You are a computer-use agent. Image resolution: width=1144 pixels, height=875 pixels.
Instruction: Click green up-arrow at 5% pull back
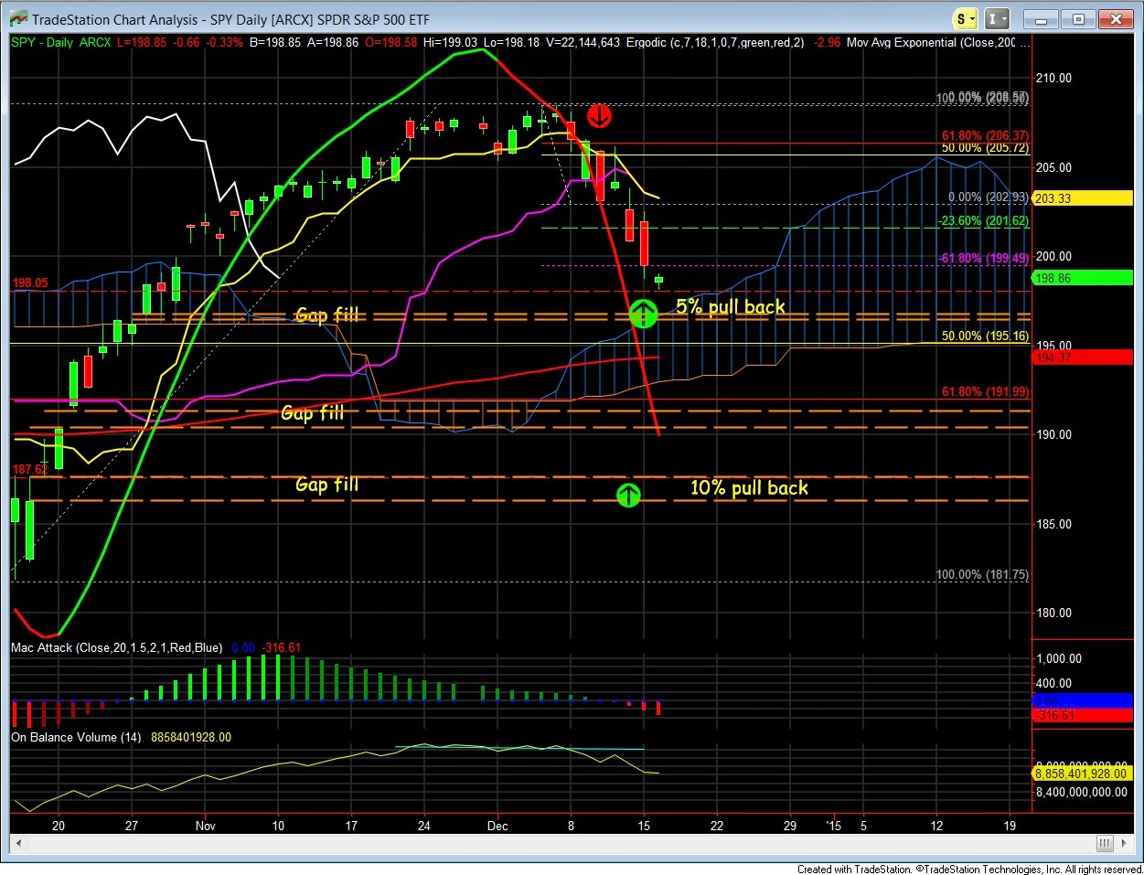(644, 315)
